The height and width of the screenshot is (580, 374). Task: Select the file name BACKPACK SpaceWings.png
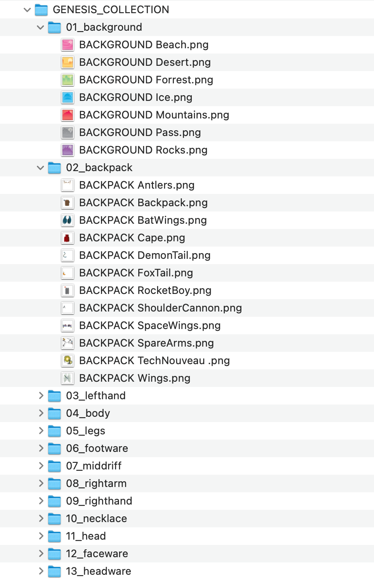tap(150, 326)
